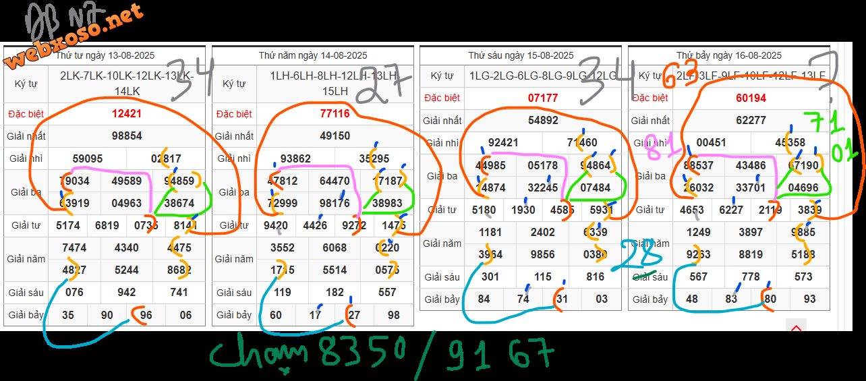This screenshot has width=866, height=381.
Task: Click sixth prize number 778 on 16-08
Action: 751,277
